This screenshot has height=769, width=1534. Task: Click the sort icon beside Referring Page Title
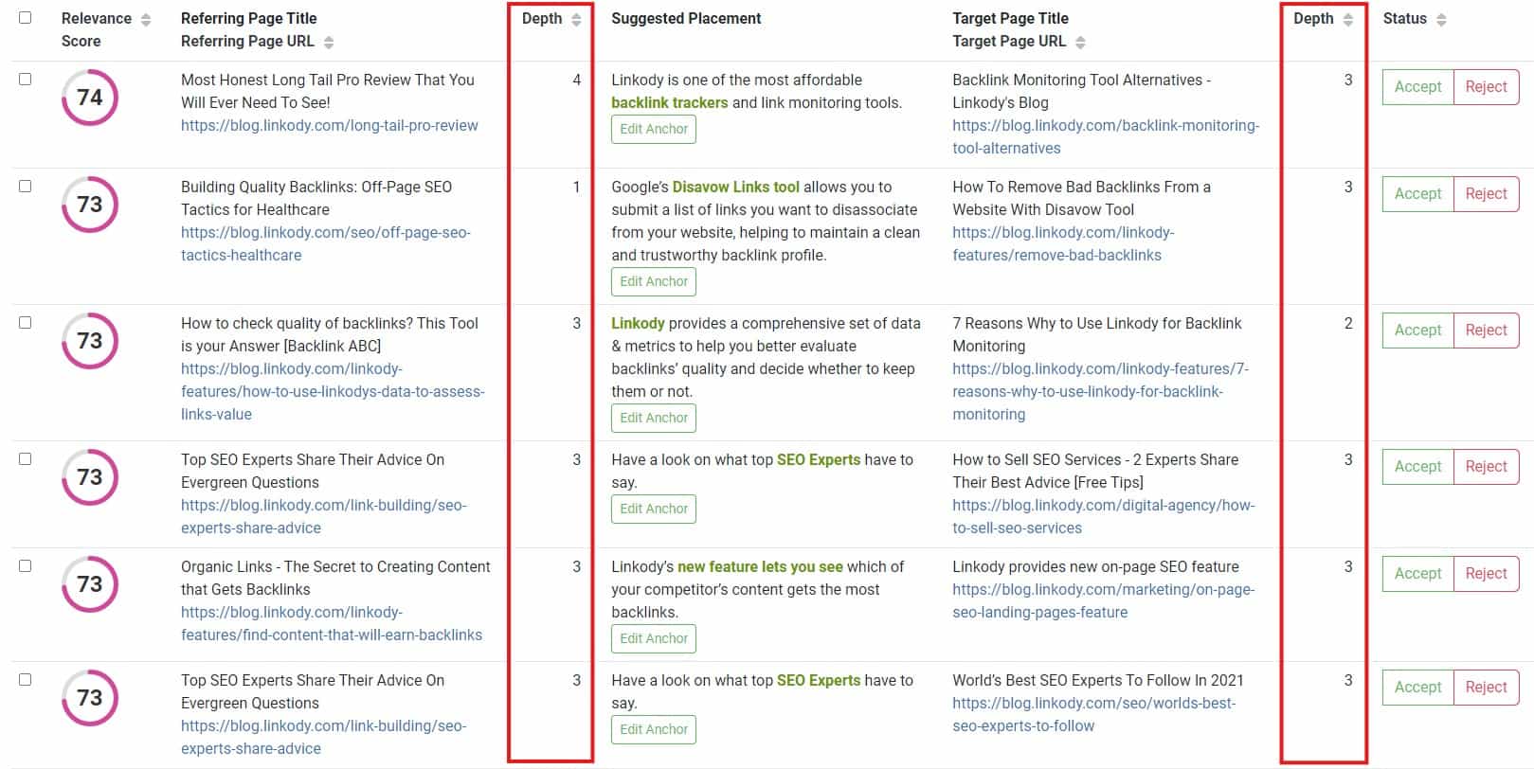point(329,41)
